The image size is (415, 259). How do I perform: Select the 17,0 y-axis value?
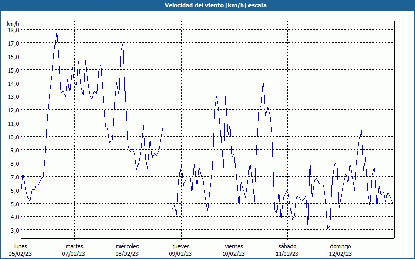13,44
